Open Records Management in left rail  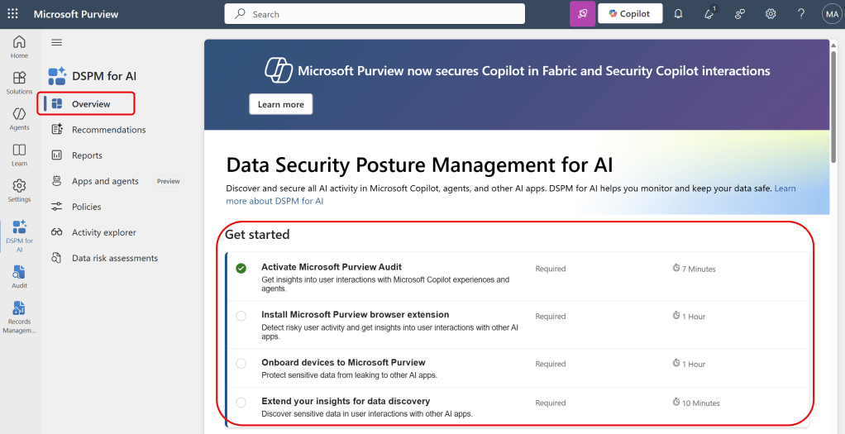click(20, 316)
